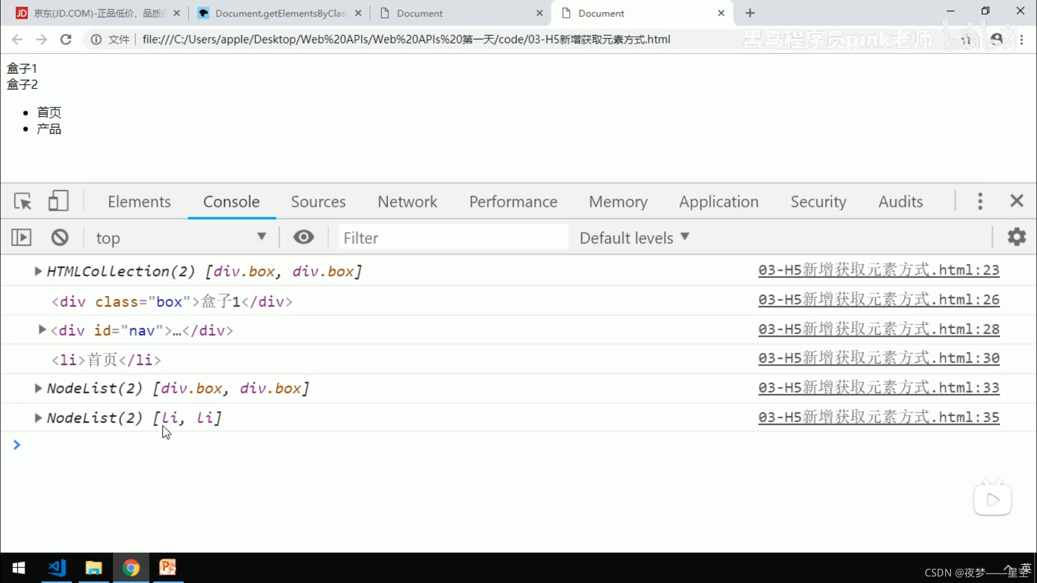The height and width of the screenshot is (583, 1037).
Task: Open console settings gear icon
Action: tap(1016, 237)
